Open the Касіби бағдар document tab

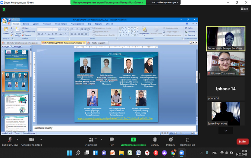tap(99, 43)
